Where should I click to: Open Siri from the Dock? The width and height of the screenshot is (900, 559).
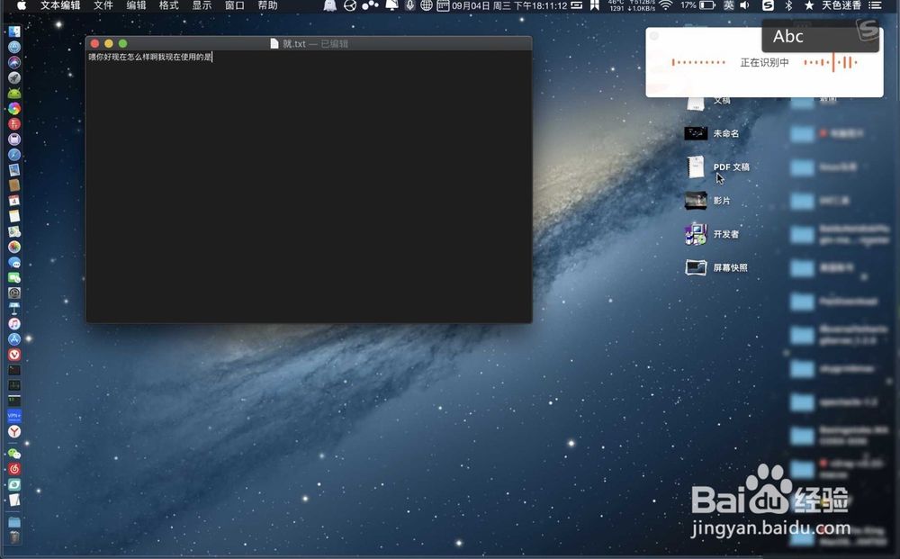coord(14,62)
